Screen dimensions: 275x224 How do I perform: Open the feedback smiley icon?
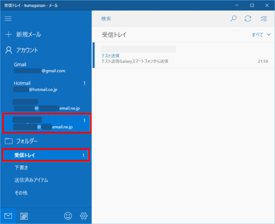(x=68, y=216)
